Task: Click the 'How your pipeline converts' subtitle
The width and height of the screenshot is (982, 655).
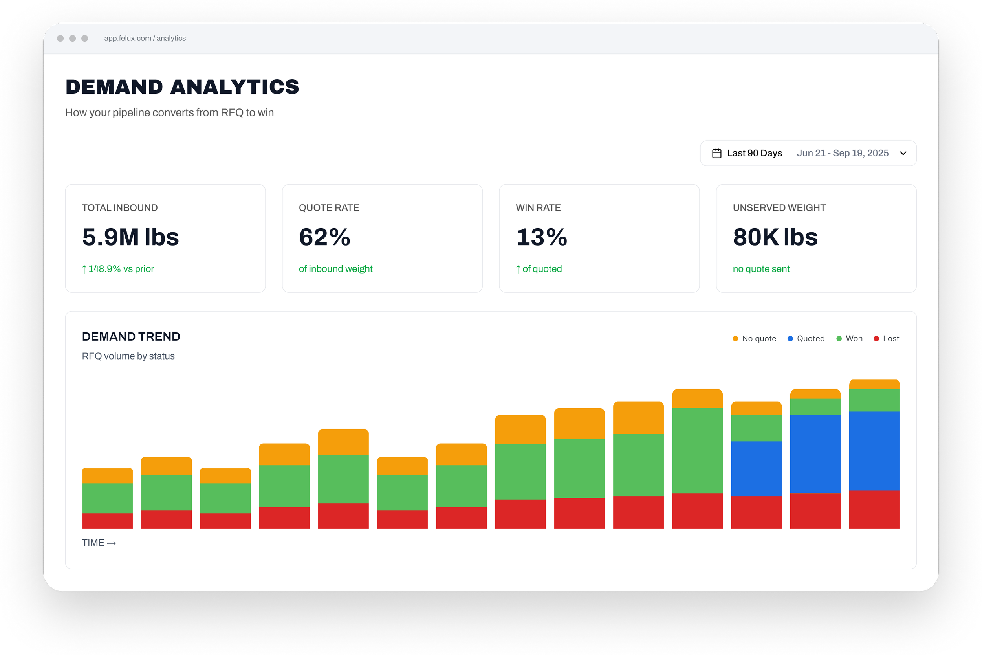Action: (170, 113)
